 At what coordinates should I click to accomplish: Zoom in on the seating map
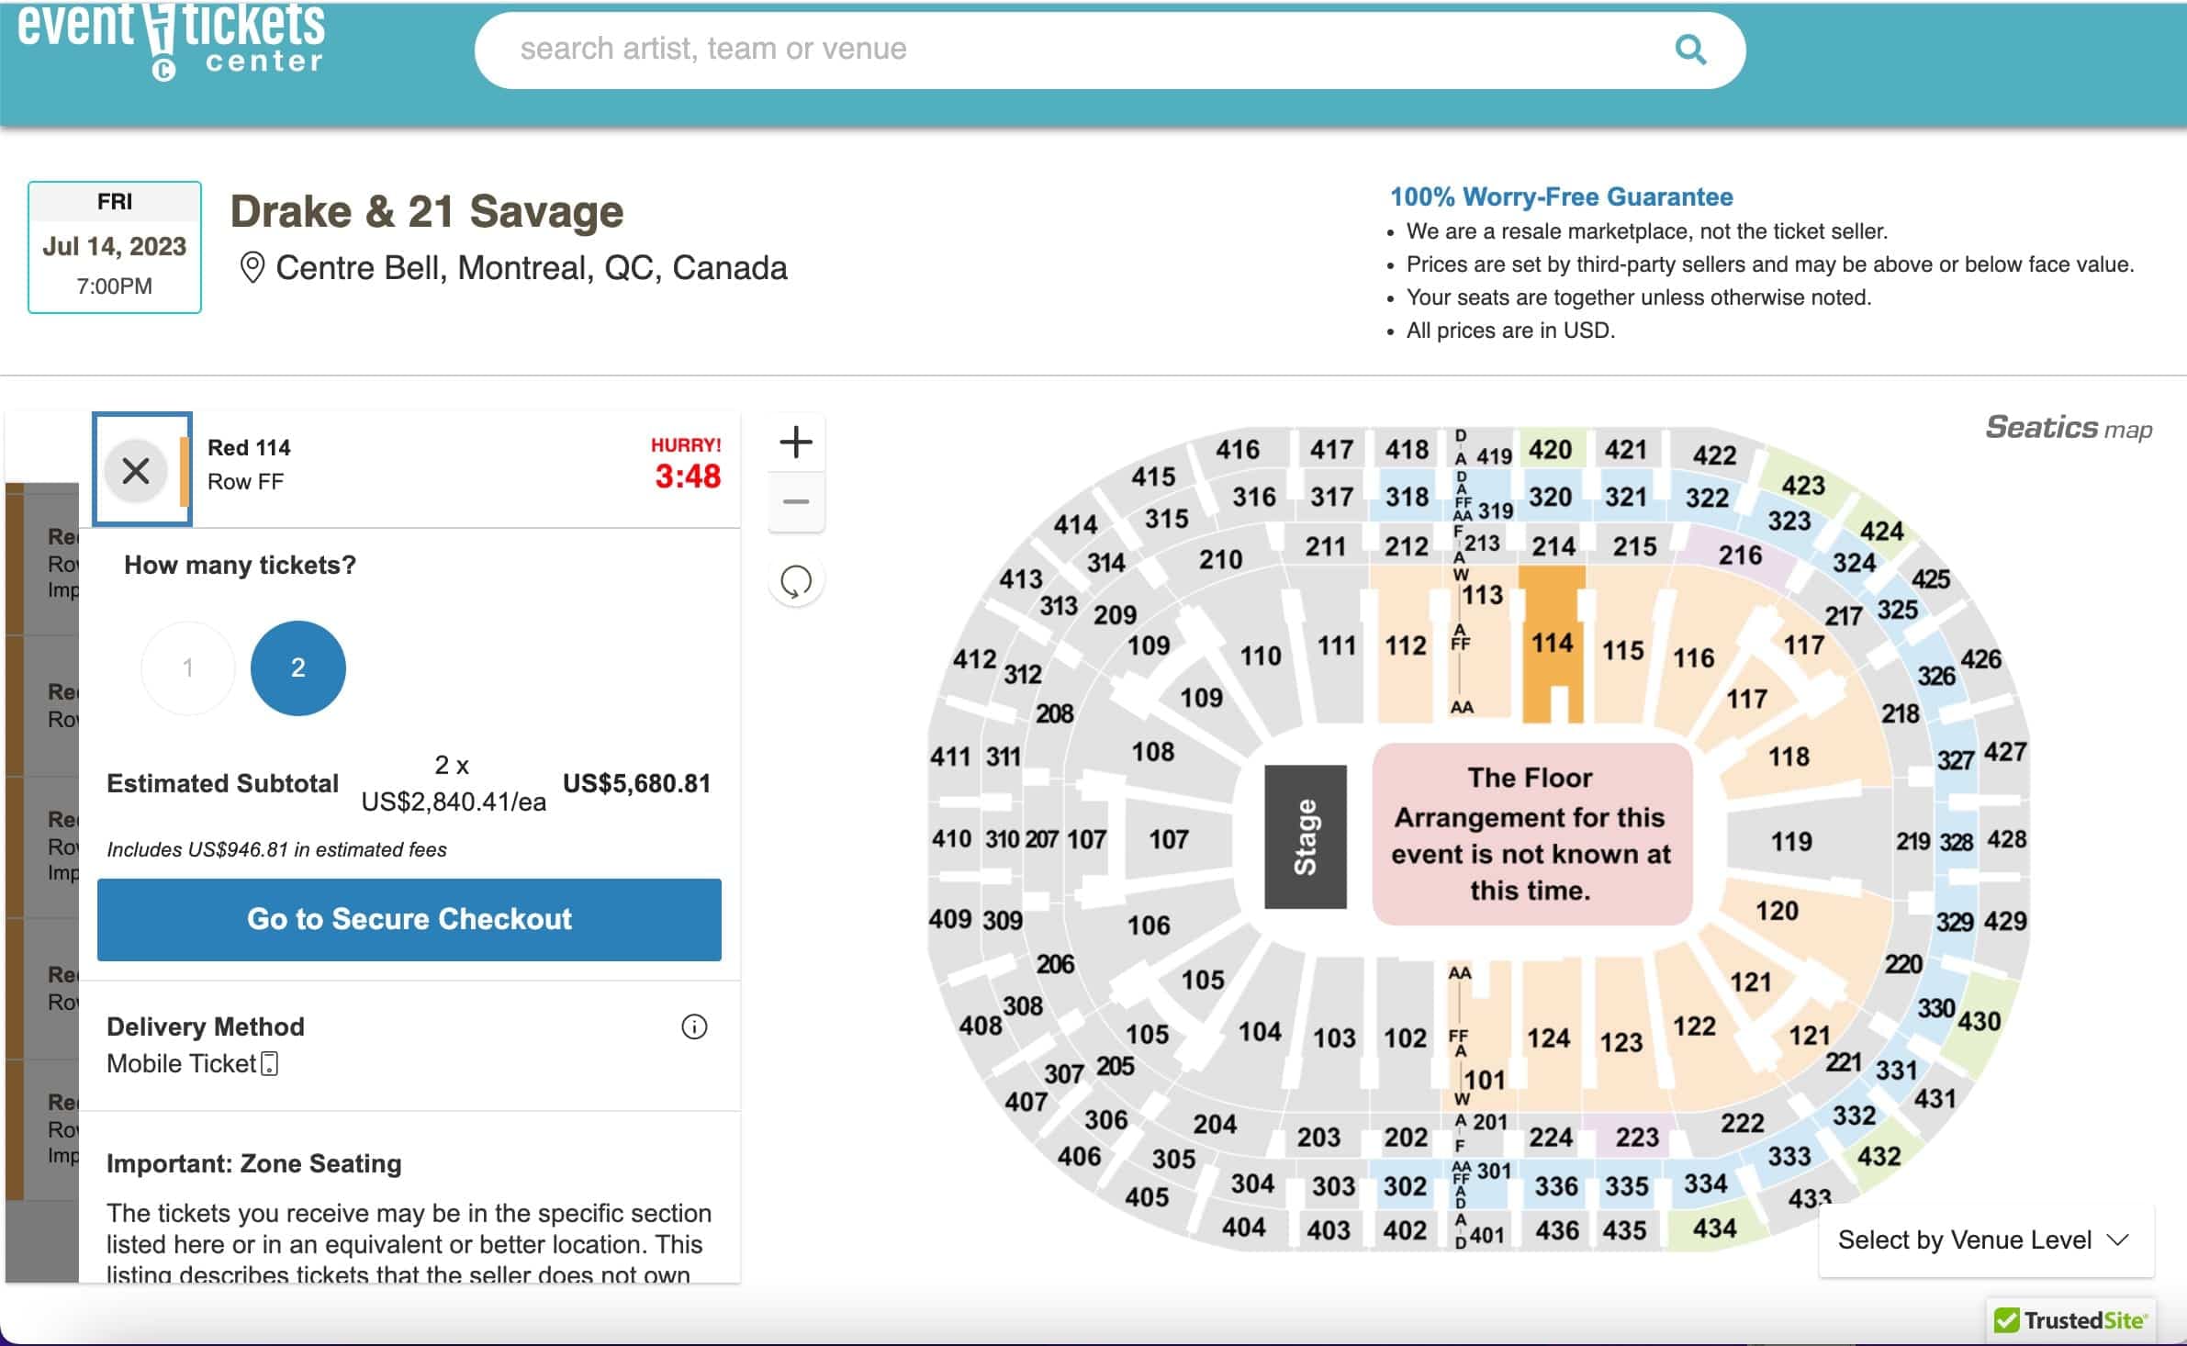[795, 443]
